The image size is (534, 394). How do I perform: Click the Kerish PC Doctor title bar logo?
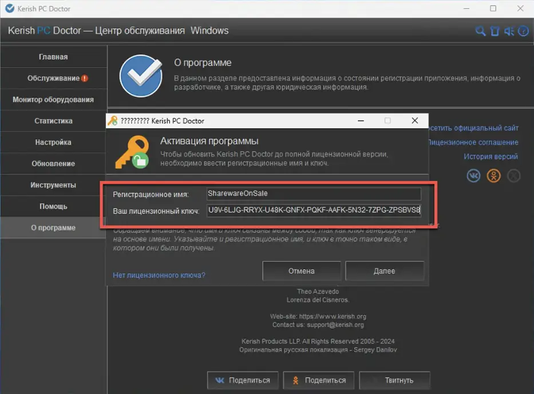(x=10, y=9)
